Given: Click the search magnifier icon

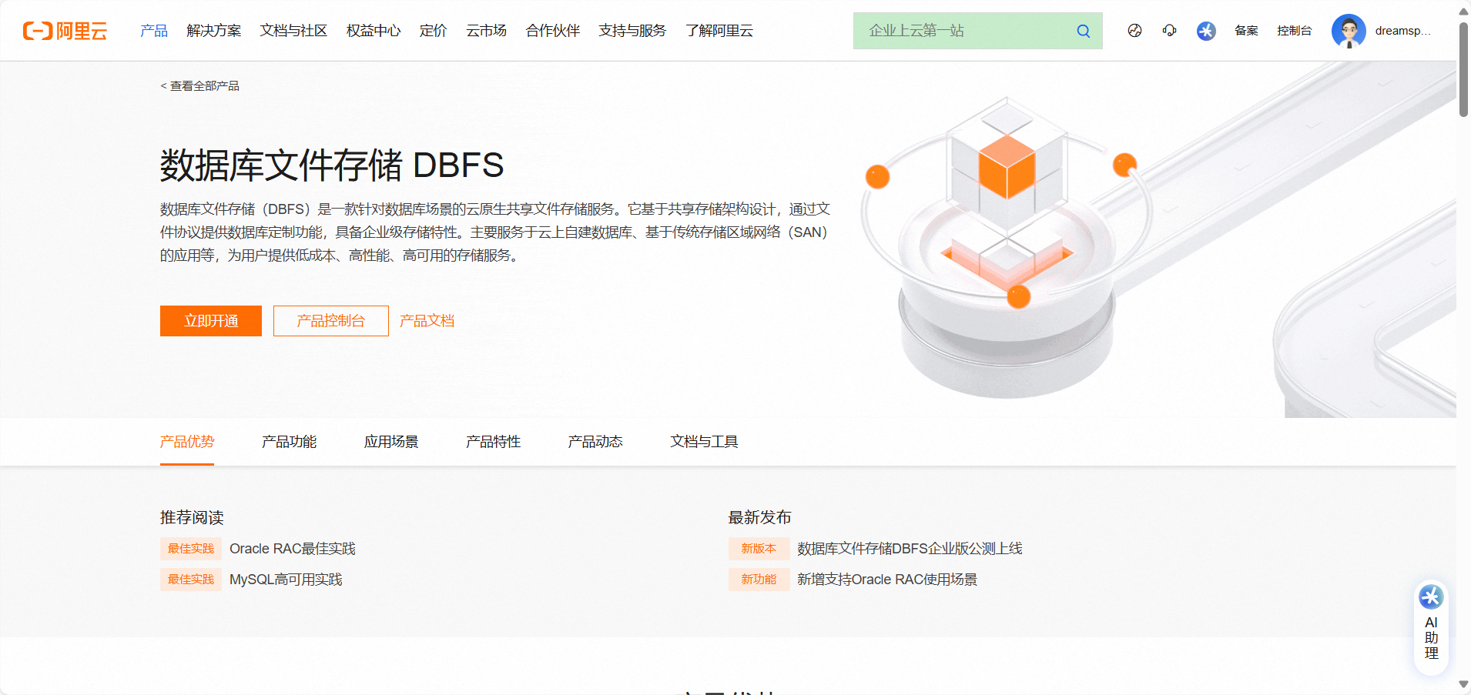Looking at the screenshot, I should [1083, 31].
